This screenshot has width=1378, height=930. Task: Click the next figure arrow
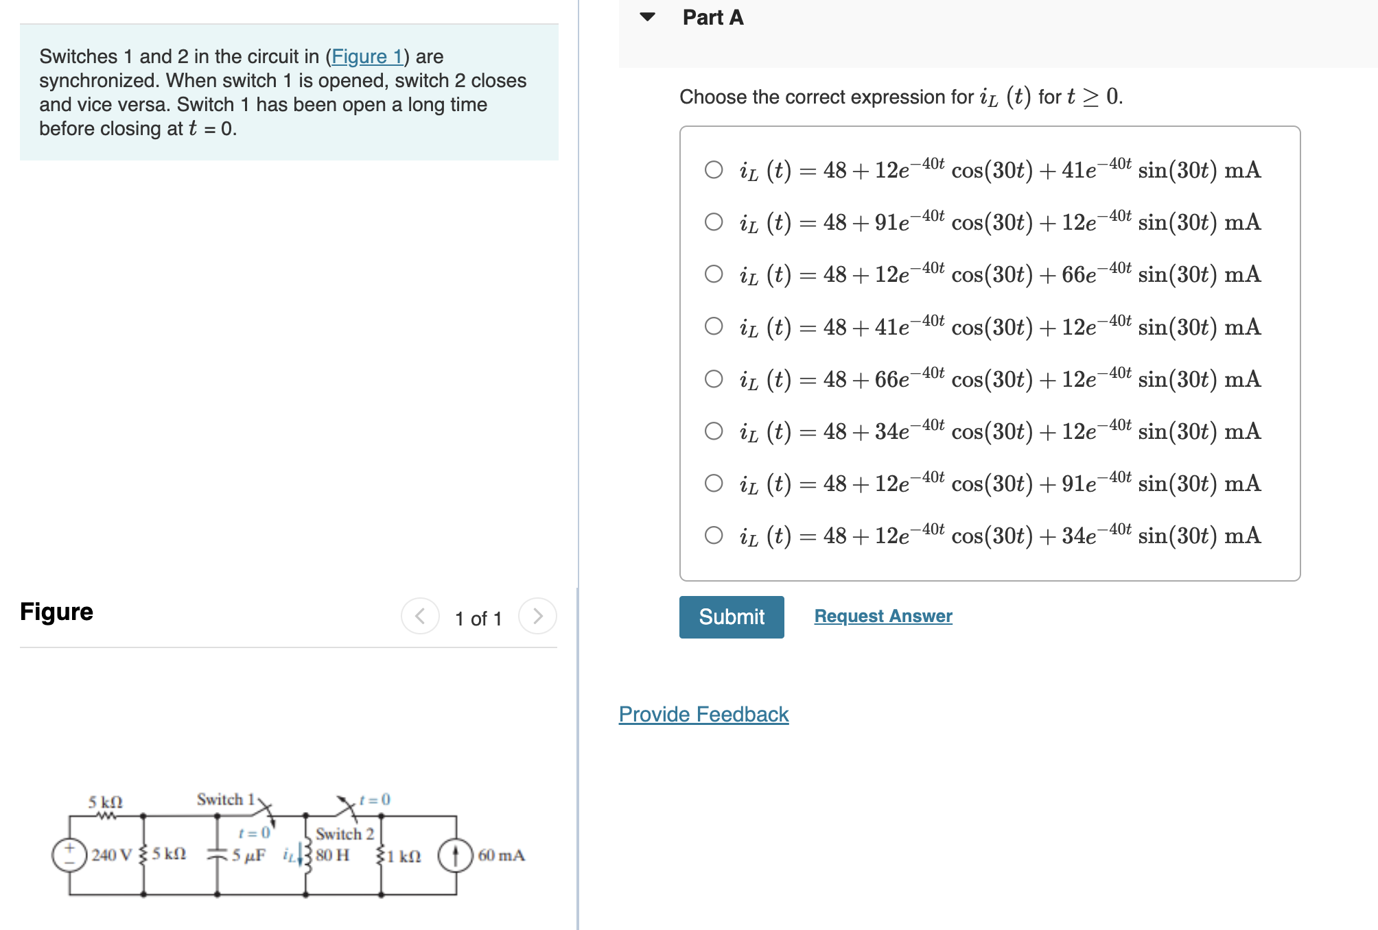(538, 615)
